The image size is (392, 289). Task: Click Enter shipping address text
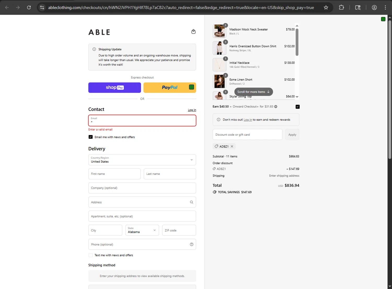tap(284, 176)
